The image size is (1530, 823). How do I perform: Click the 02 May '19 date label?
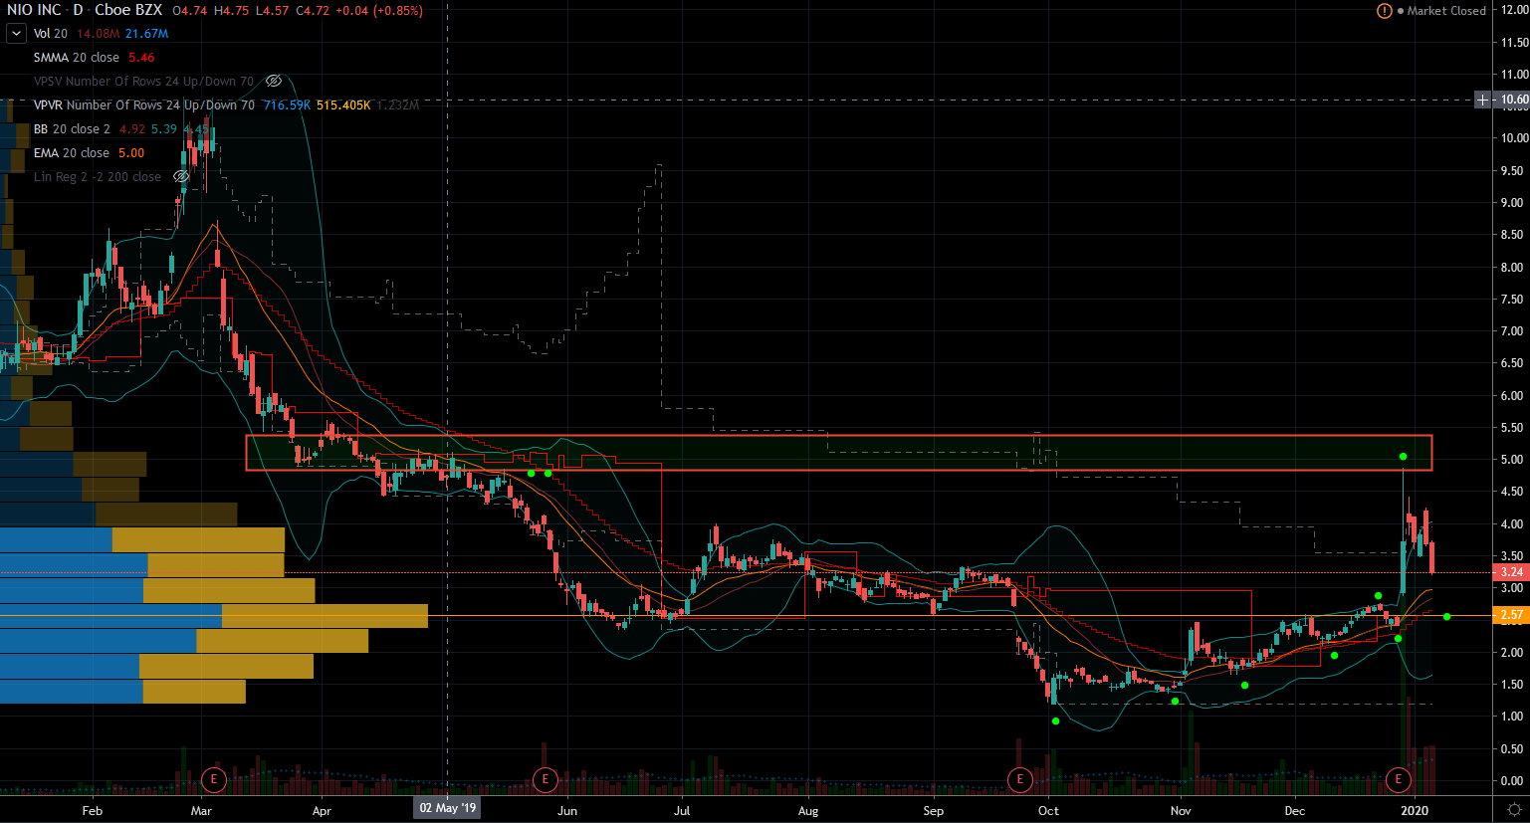pyautogui.click(x=447, y=808)
